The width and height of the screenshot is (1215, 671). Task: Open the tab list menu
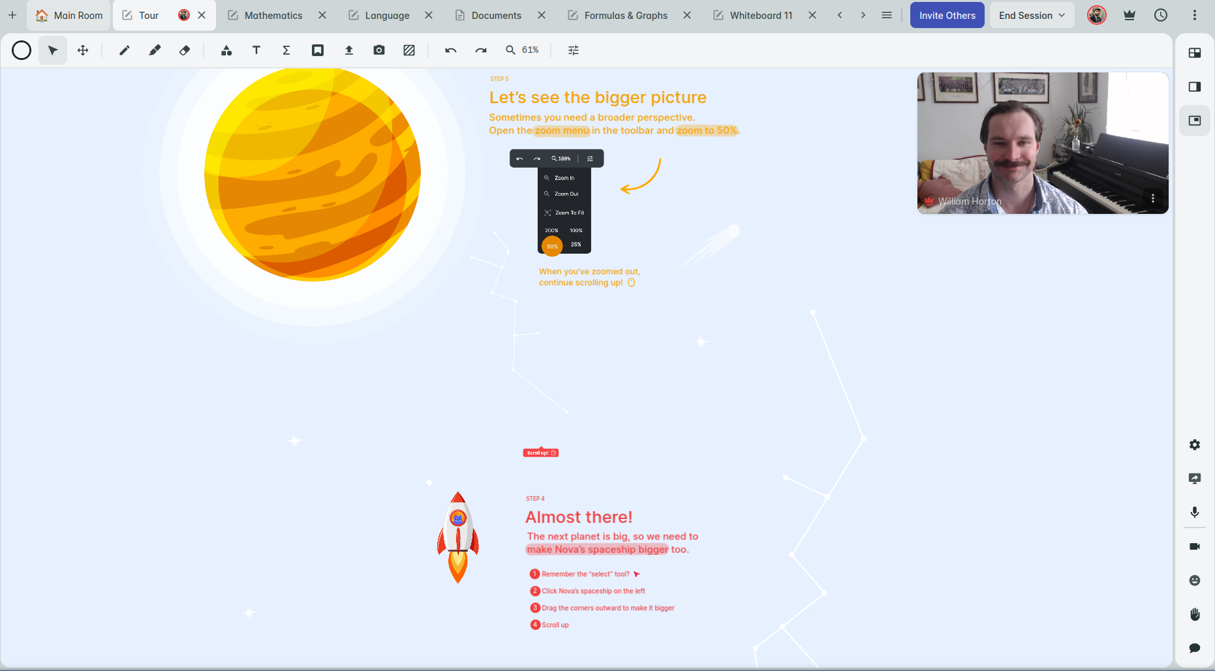point(887,15)
